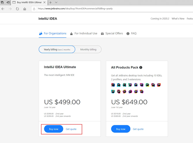Open the tab list dropdown chevron
The width and height of the screenshot is (193, 143).
point(56,3)
